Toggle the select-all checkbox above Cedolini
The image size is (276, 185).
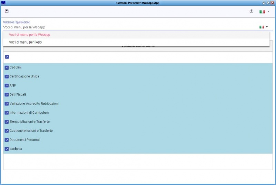tap(7, 57)
